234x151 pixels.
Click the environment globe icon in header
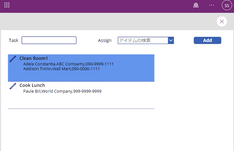point(196,5)
